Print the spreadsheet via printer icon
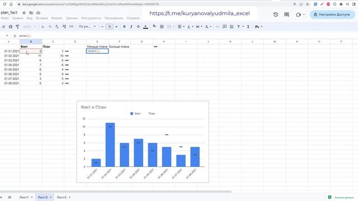Viewport: 358px width, 201px height. [11, 27]
